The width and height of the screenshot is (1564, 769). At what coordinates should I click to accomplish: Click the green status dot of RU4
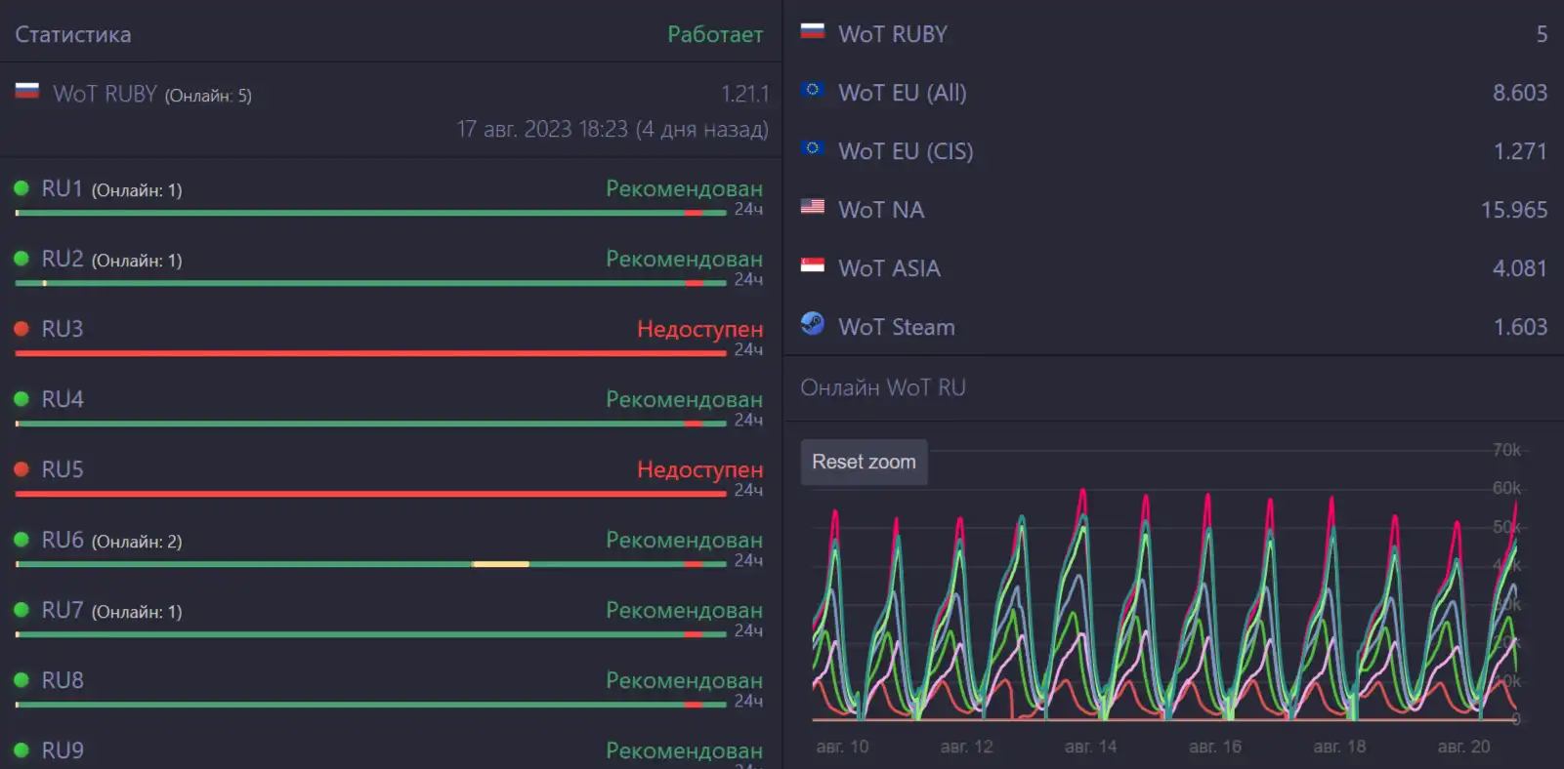[21, 399]
